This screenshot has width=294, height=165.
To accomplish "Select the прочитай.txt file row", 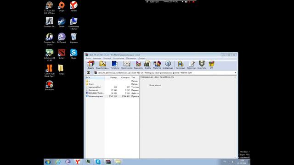I will click(x=112, y=87).
